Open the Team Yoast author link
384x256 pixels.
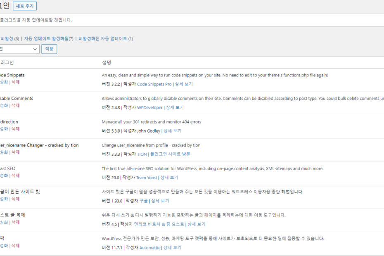(x=147, y=178)
